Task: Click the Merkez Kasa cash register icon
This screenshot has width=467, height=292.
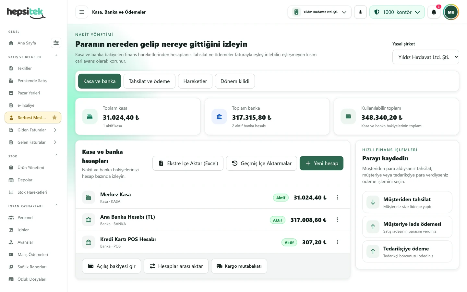Action: pyautogui.click(x=89, y=197)
